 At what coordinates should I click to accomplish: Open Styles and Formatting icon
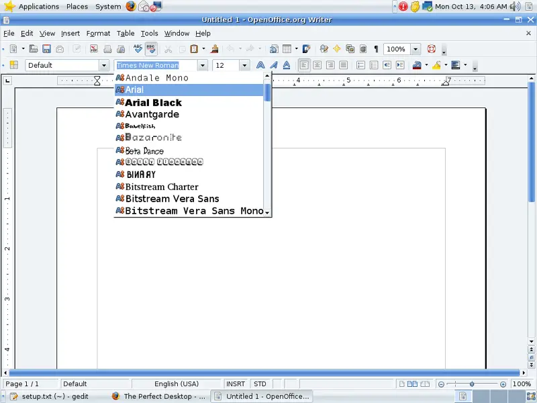point(13,65)
